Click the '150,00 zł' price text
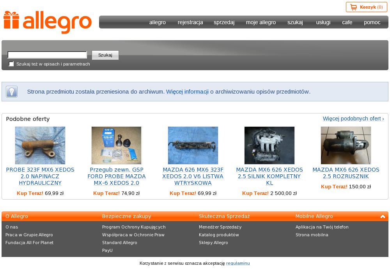Viewport: 390px width, 271px height. [360, 187]
